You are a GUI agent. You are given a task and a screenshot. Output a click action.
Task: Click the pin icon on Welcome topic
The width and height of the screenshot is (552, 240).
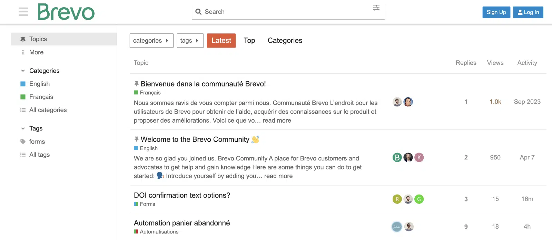click(x=136, y=139)
